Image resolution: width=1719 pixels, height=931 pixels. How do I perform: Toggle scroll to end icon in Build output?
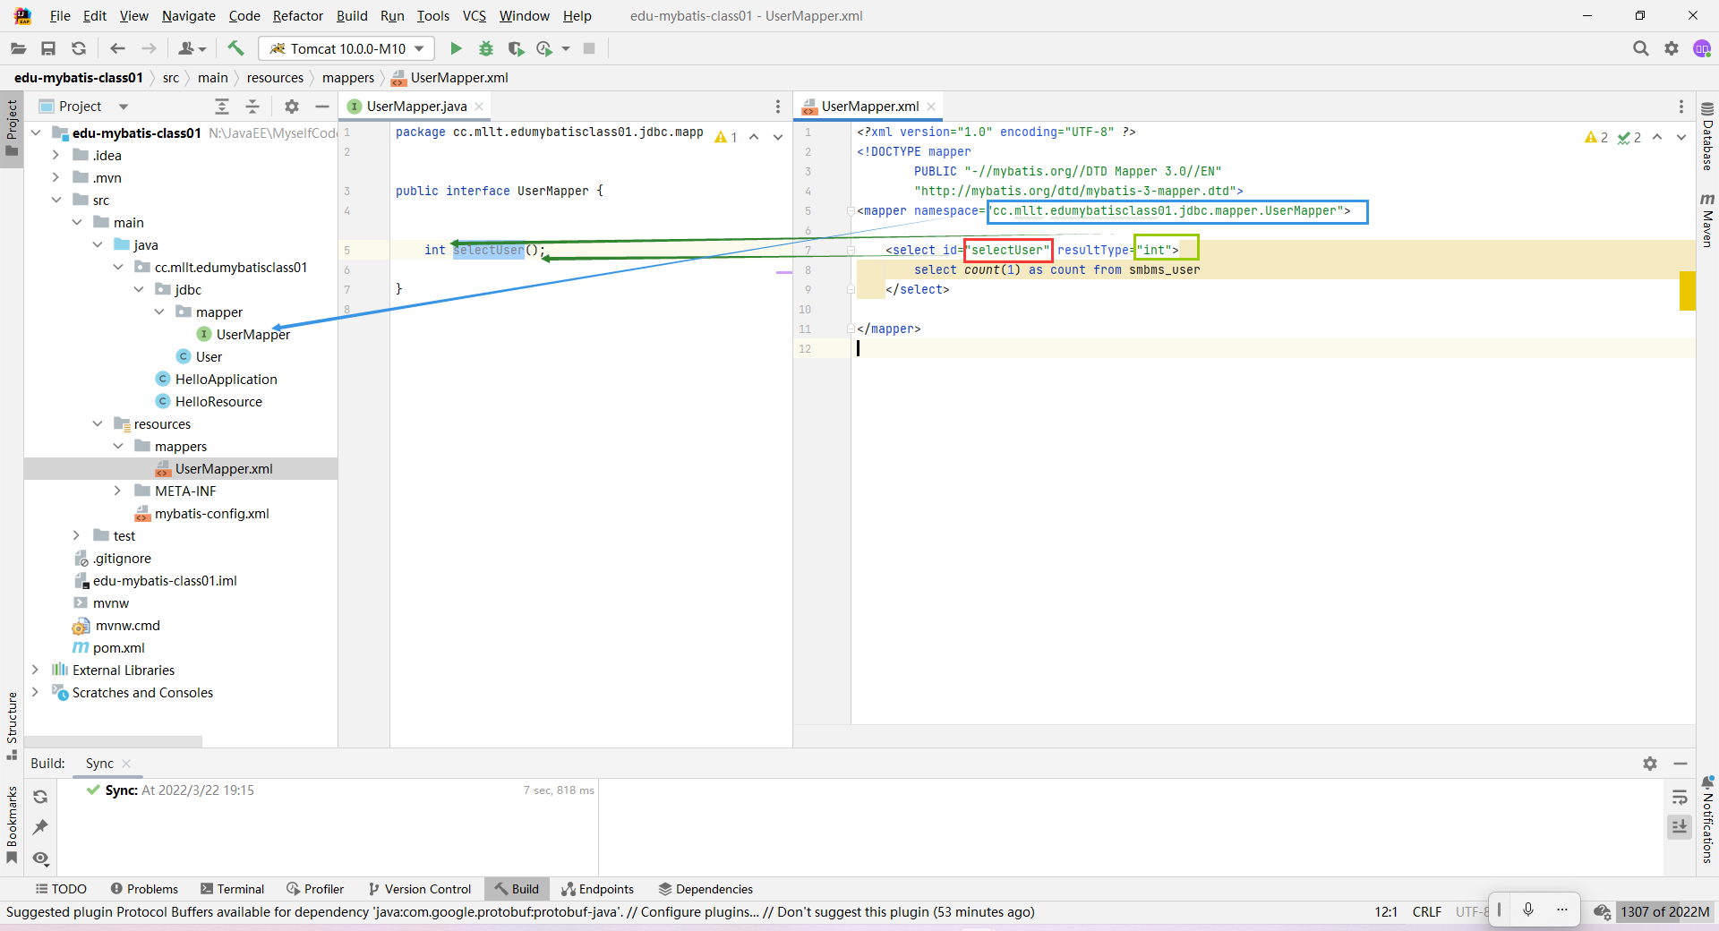click(x=1680, y=826)
